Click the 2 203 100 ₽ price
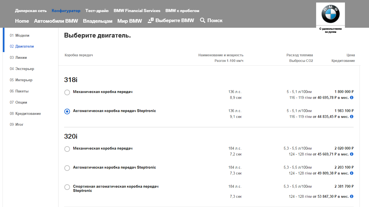Screen dimensions: 369x207 [x=344, y=167]
